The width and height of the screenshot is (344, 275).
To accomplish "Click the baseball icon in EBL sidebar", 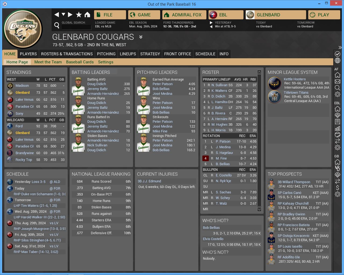I will click(338, 135).
